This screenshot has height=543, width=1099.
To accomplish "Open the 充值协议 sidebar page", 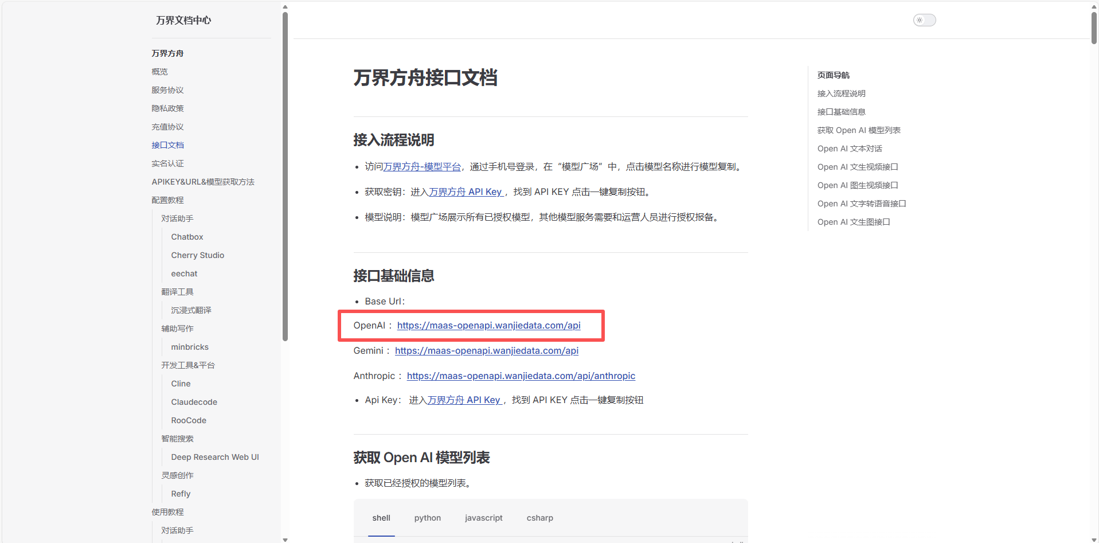I will pos(167,127).
